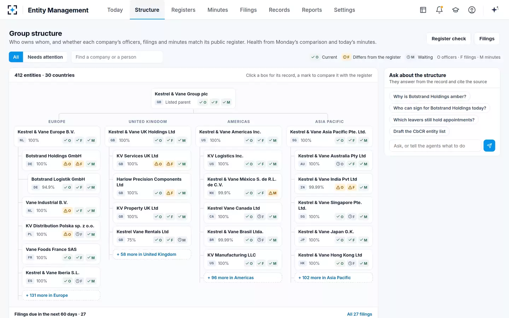Compare Kestrel & Vane India filings warning mark

click(x=352, y=187)
